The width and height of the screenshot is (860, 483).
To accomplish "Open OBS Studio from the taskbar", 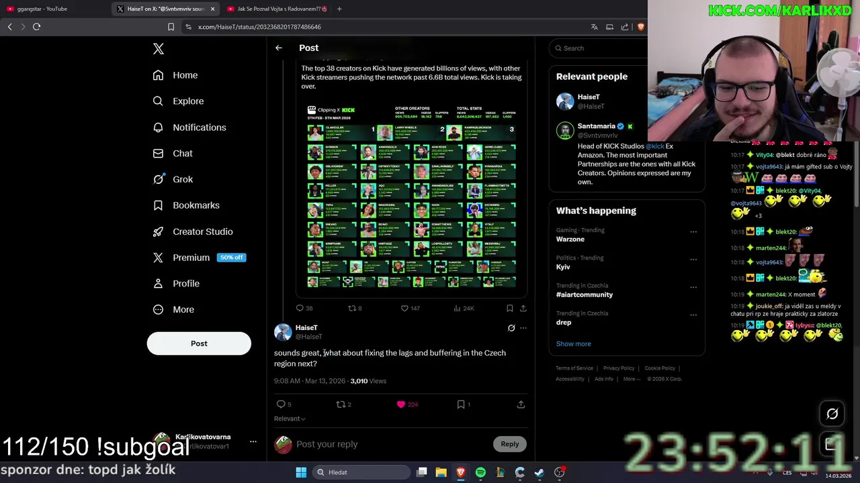I will (559, 472).
